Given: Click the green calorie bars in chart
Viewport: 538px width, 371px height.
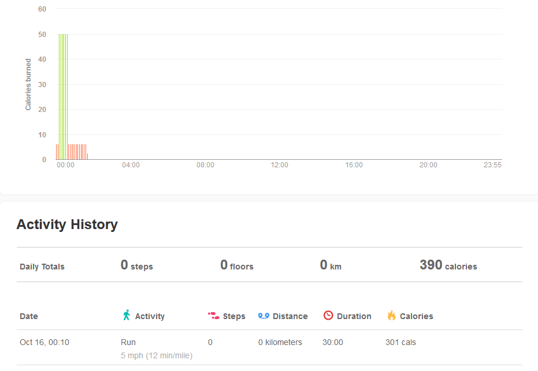Looking at the screenshot, I should [63, 96].
